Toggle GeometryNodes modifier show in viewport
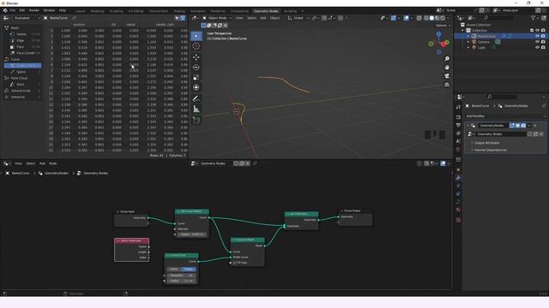Viewport: 549px width, 308px height. coord(517,126)
